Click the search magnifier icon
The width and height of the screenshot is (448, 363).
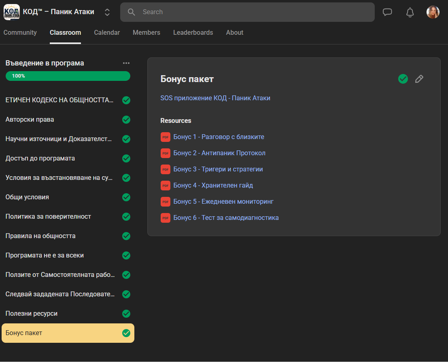point(132,12)
